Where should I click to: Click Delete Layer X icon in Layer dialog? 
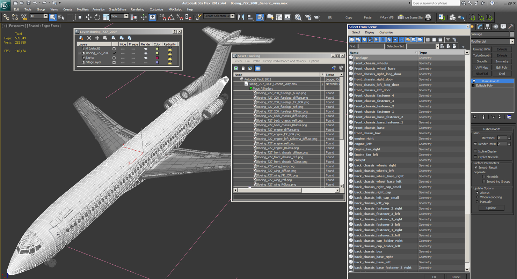(x=89, y=38)
